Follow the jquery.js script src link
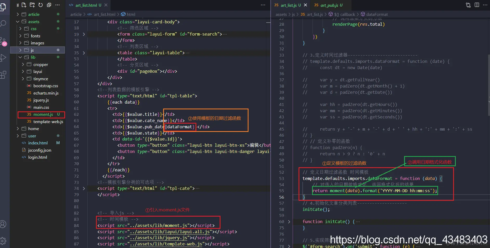Image resolution: width=490 pixels, height=248 pixels. pos(158,238)
